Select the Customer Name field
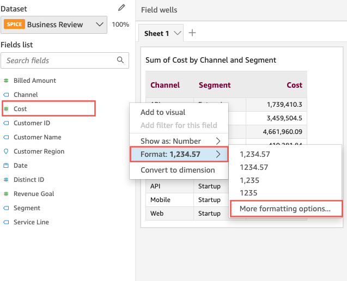This screenshot has height=281, width=347. click(x=37, y=137)
